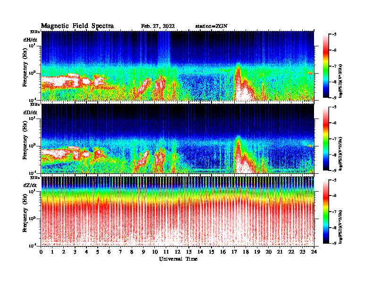Click hour 3 tick label on Universal Time axis
This screenshot has height=289, width=374.
click(x=75, y=252)
